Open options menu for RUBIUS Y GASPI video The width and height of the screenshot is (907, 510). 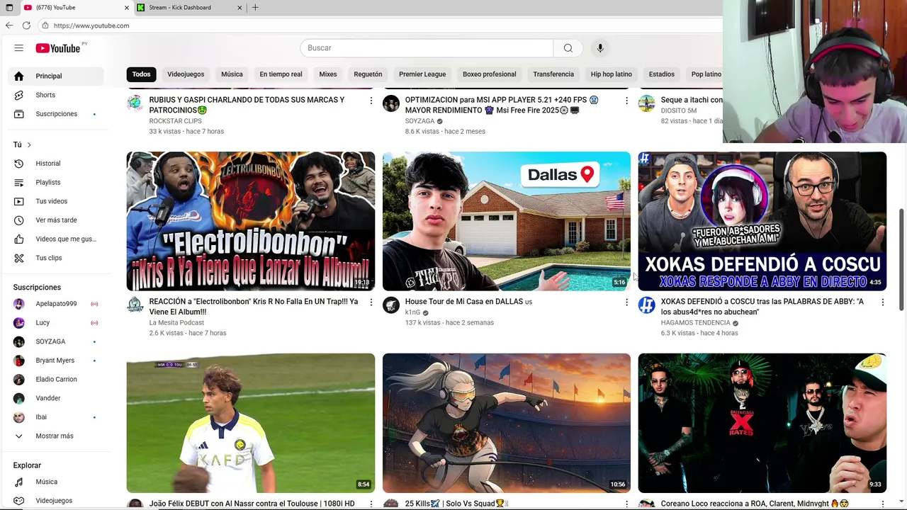[x=371, y=101]
